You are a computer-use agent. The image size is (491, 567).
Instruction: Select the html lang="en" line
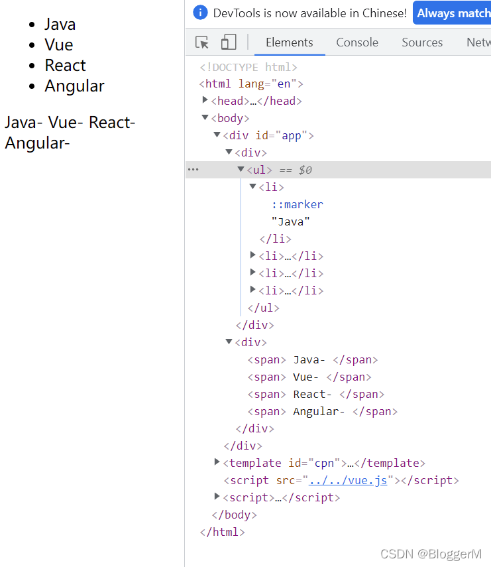point(251,84)
